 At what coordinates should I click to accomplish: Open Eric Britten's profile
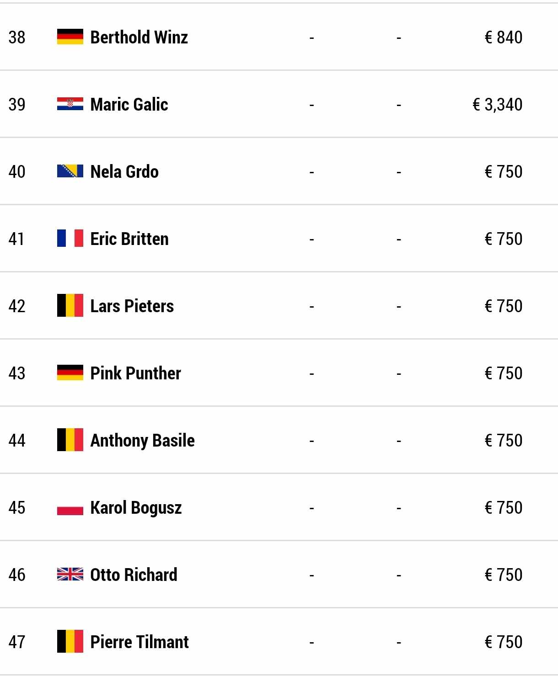(129, 239)
